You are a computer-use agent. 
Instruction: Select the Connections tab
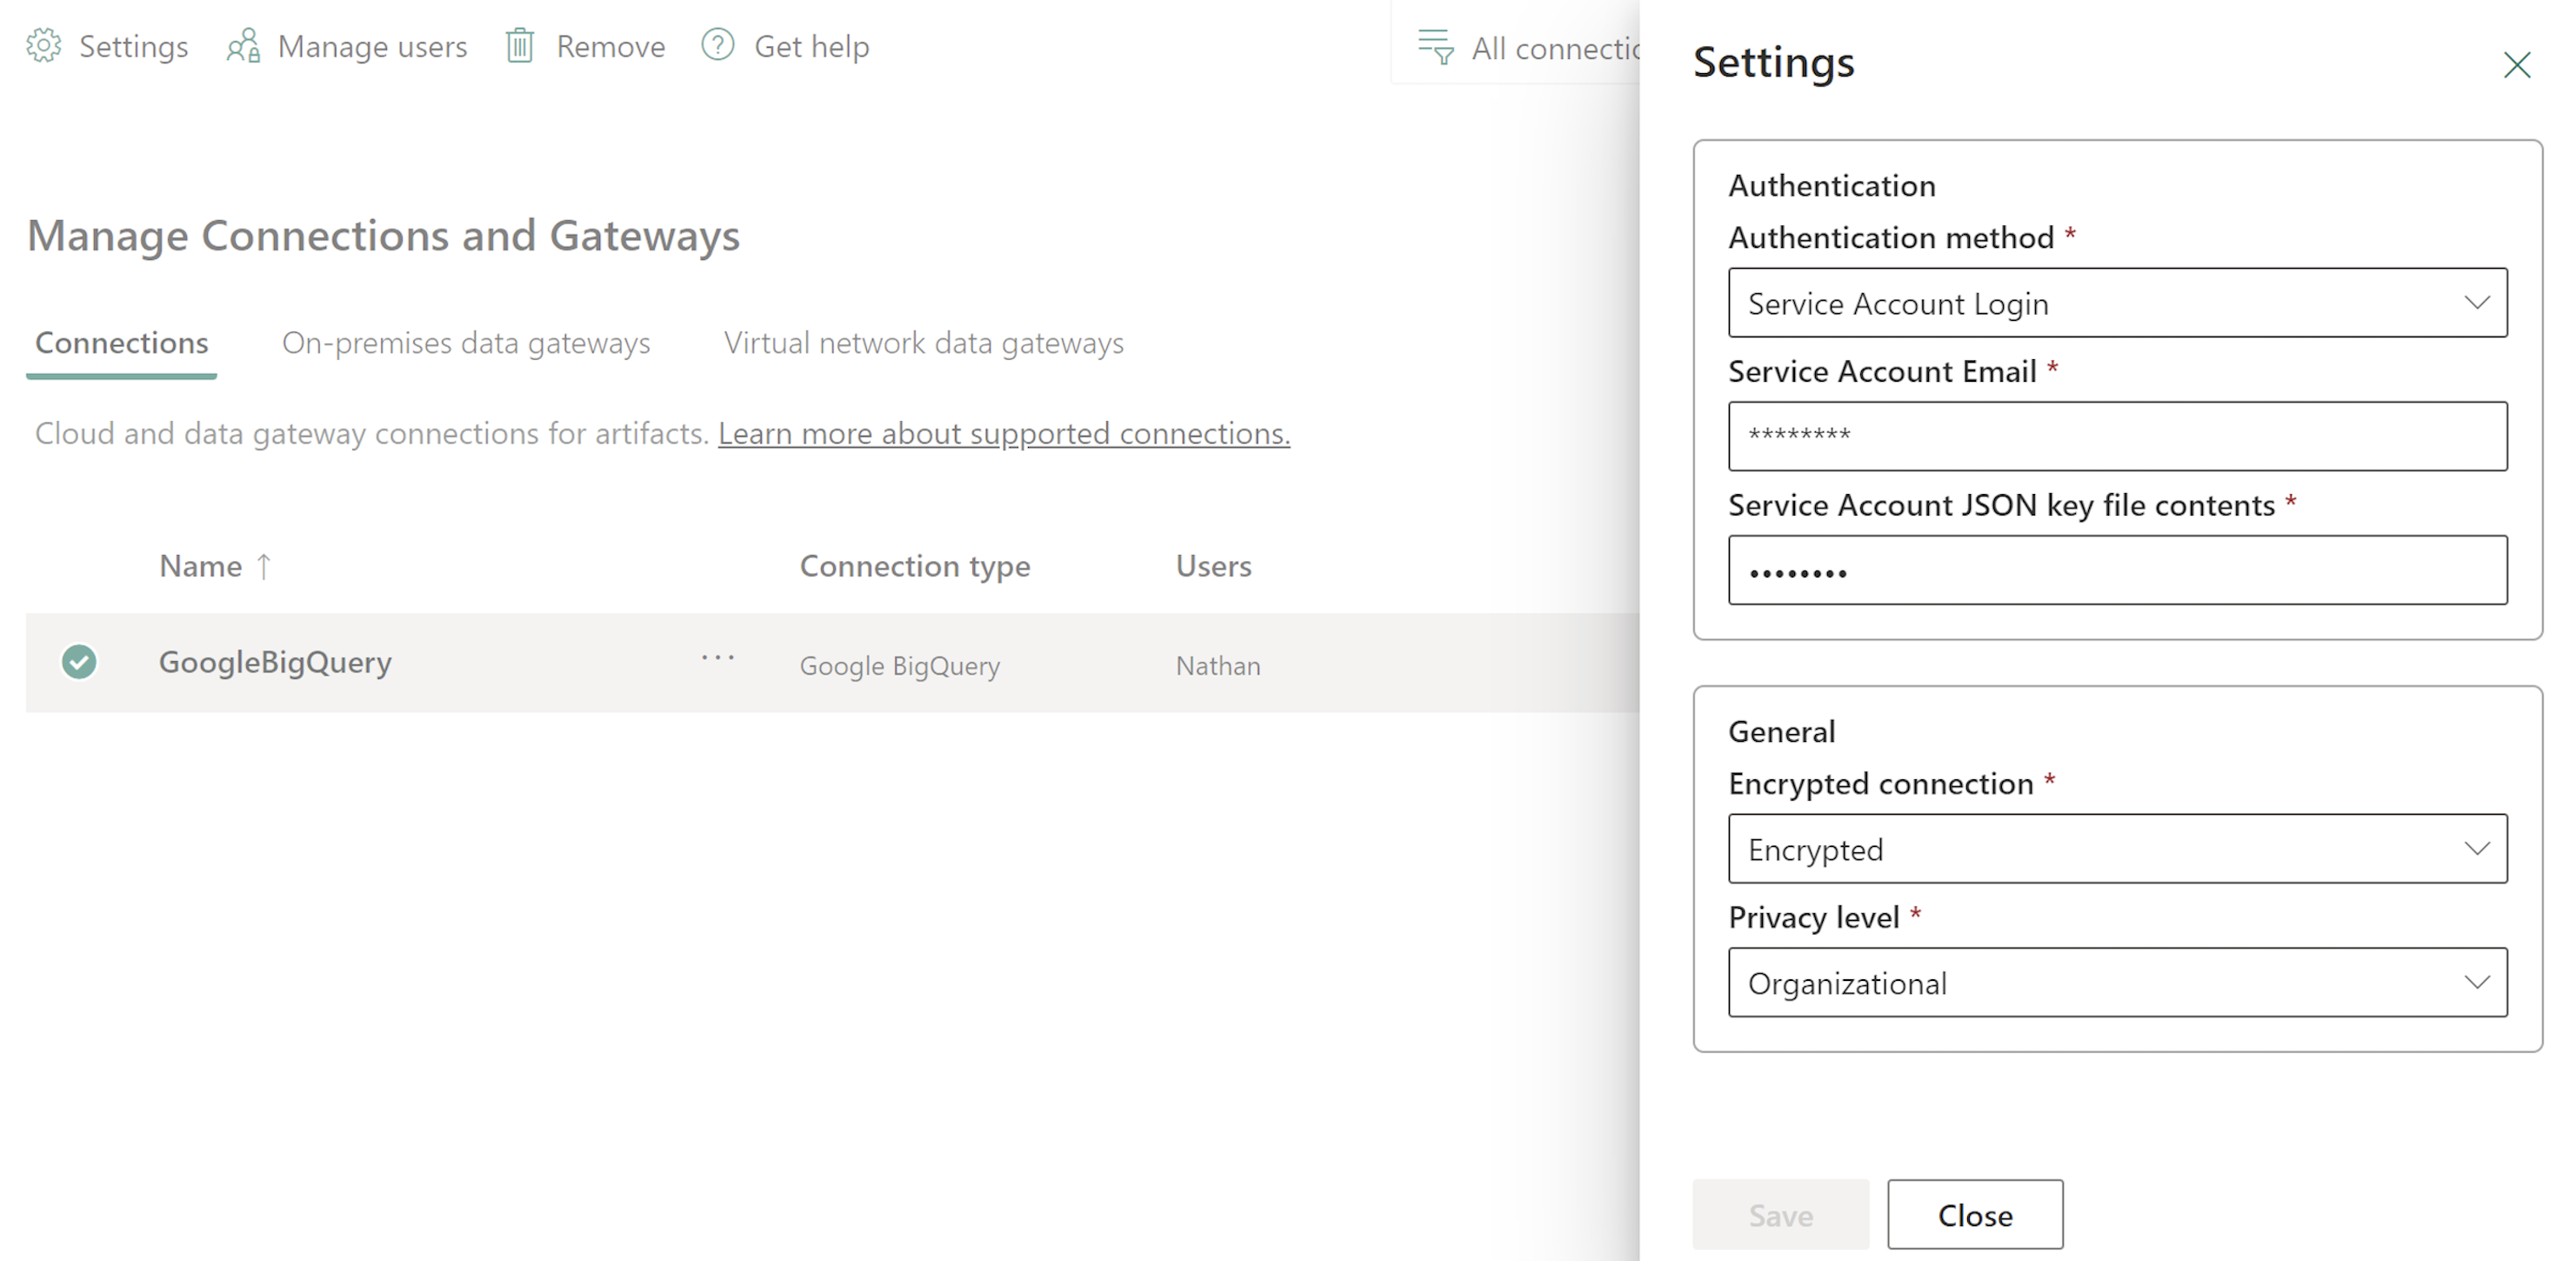[120, 343]
